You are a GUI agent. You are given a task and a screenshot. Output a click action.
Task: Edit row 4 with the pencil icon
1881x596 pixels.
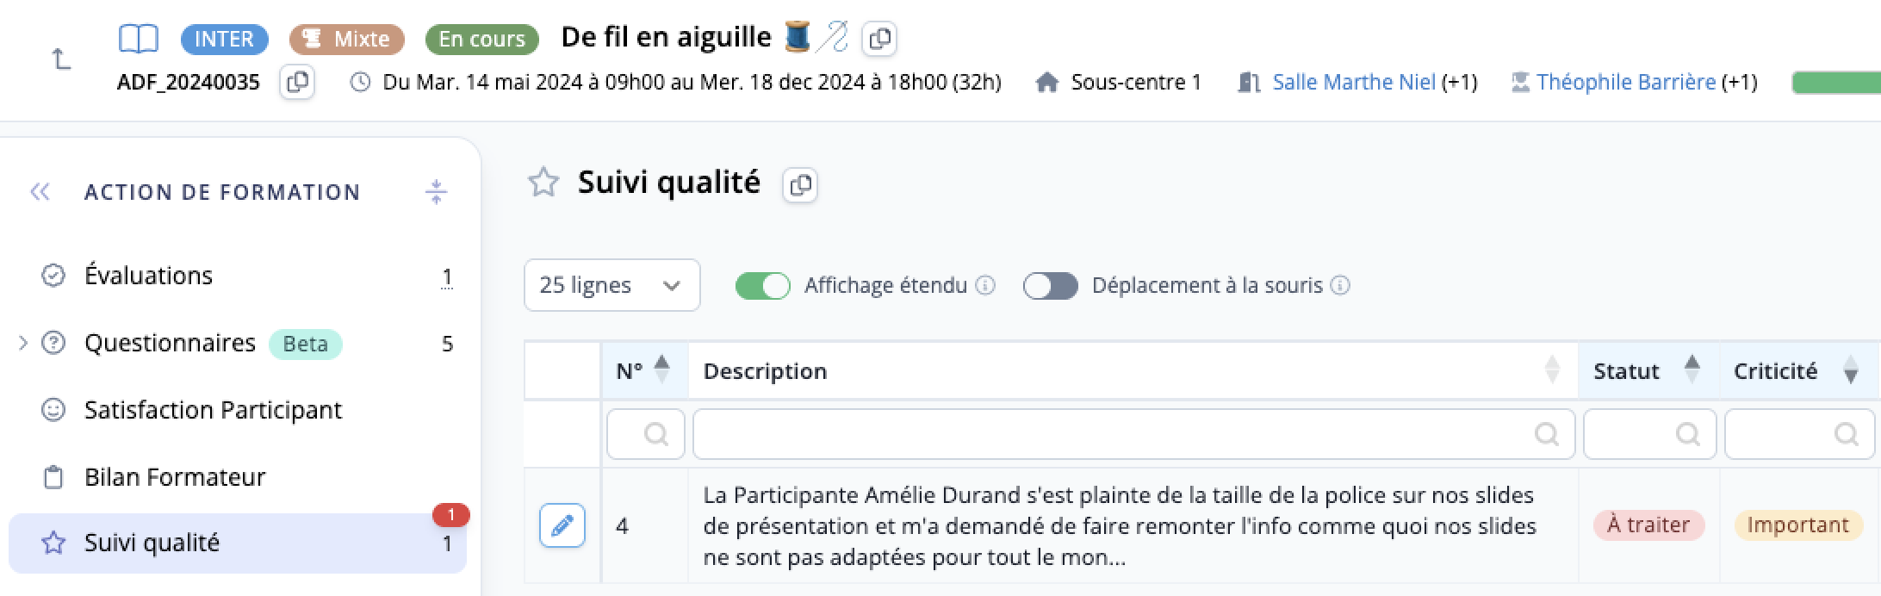point(562,525)
